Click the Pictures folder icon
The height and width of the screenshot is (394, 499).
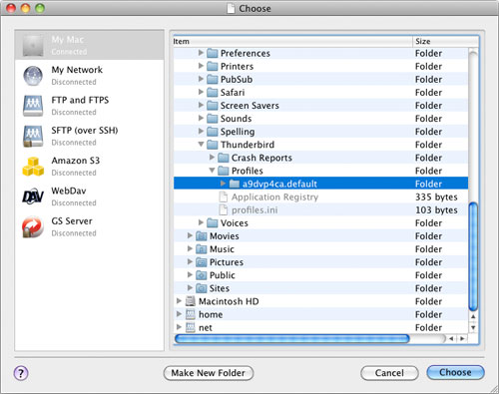(x=201, y=262)
